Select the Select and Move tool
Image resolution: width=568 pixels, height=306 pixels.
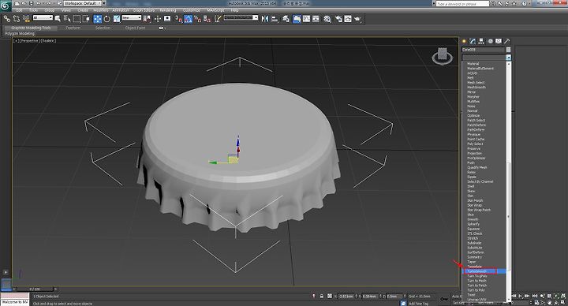click(98, 18)
